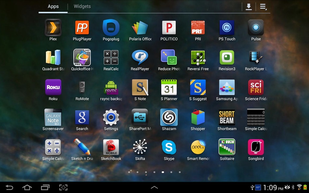Open the Settings app

click(x=111, y=117)
